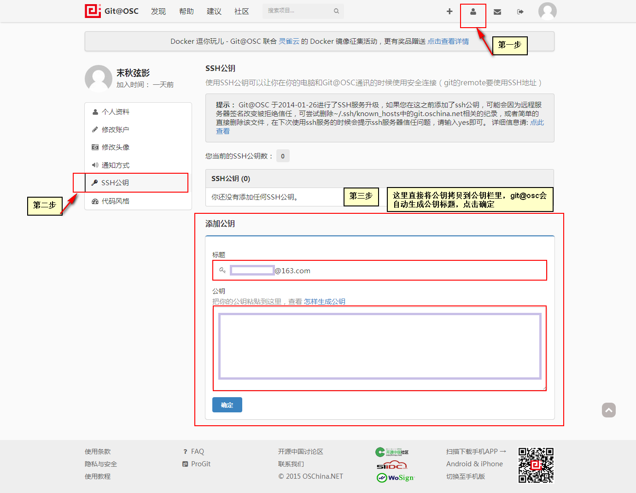This screenshot has height=493, width=636.
Task: Click the SSH公钥 key icon
Action: tap(95, 182)
